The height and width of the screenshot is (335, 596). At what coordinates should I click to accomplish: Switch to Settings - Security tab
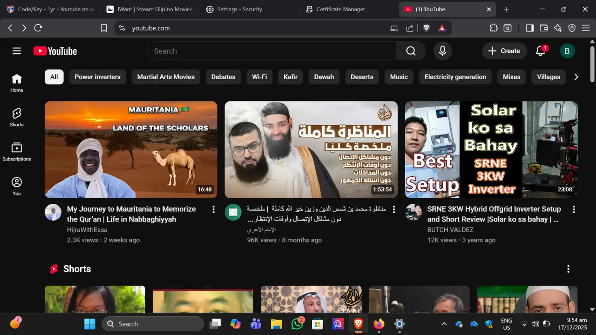[x=250, y=9]
